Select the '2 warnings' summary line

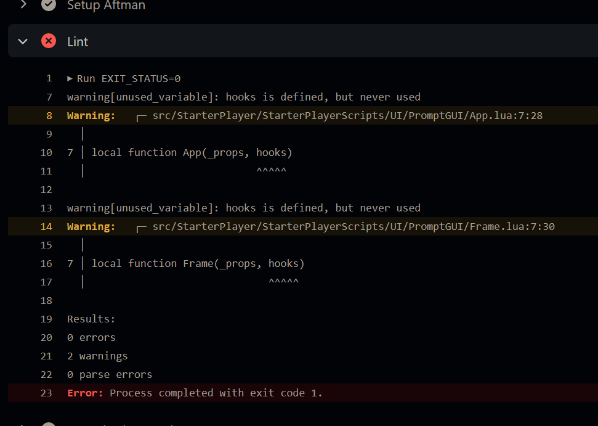[x=97, y=356]
